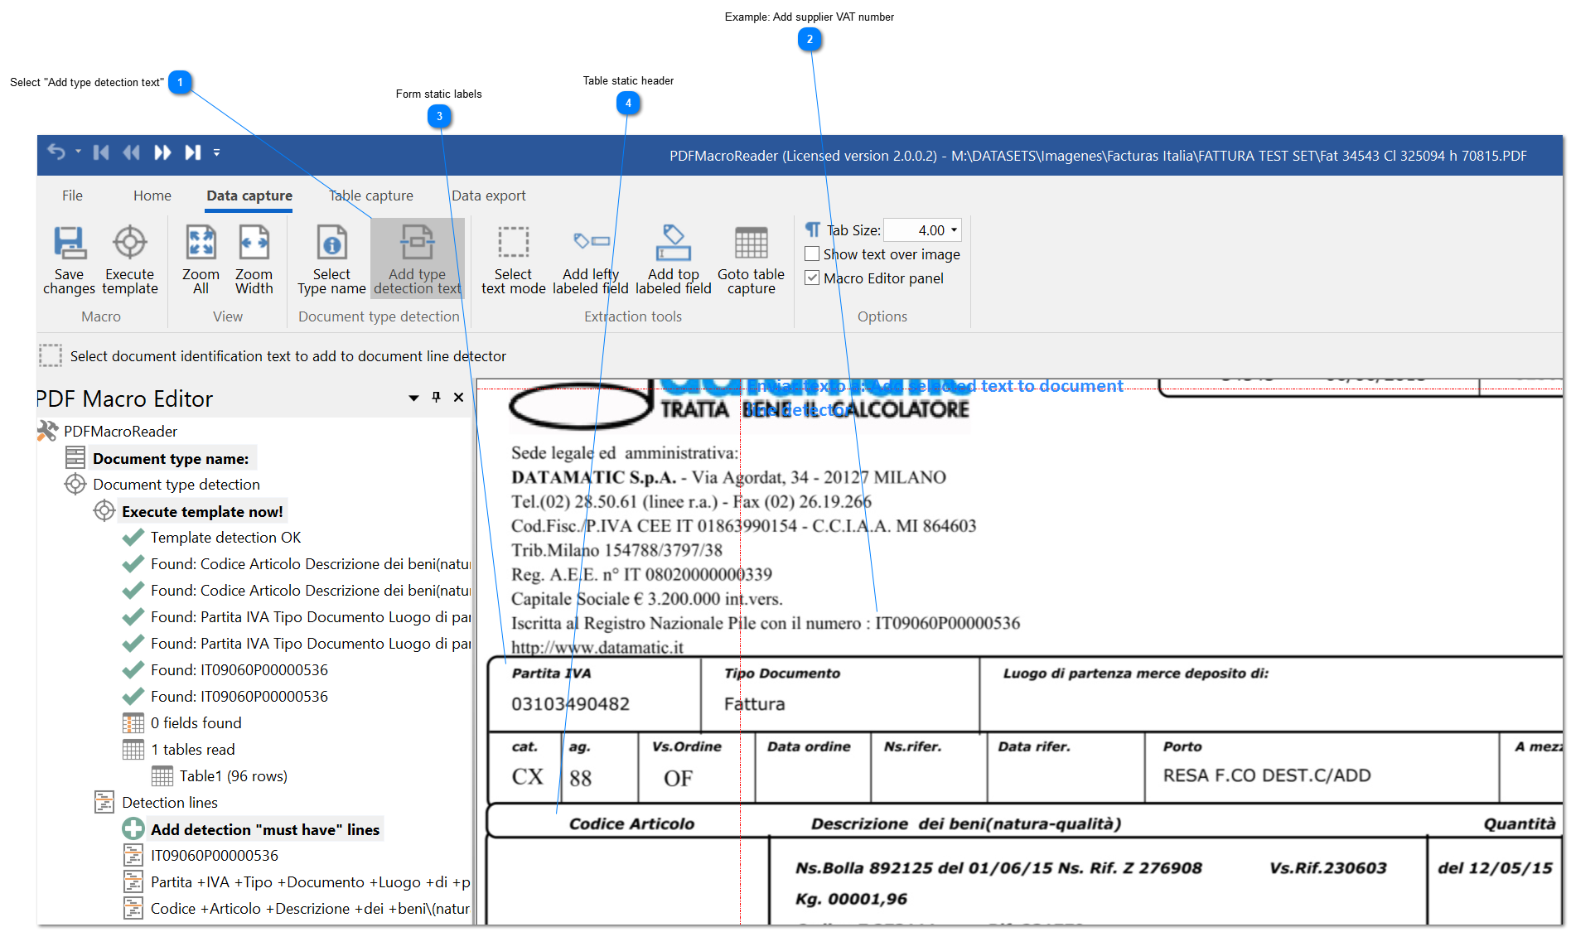Disable the Macro Editor panel checkbox
This screenshot has width=1571, height=932.
[x=812, y=278]
